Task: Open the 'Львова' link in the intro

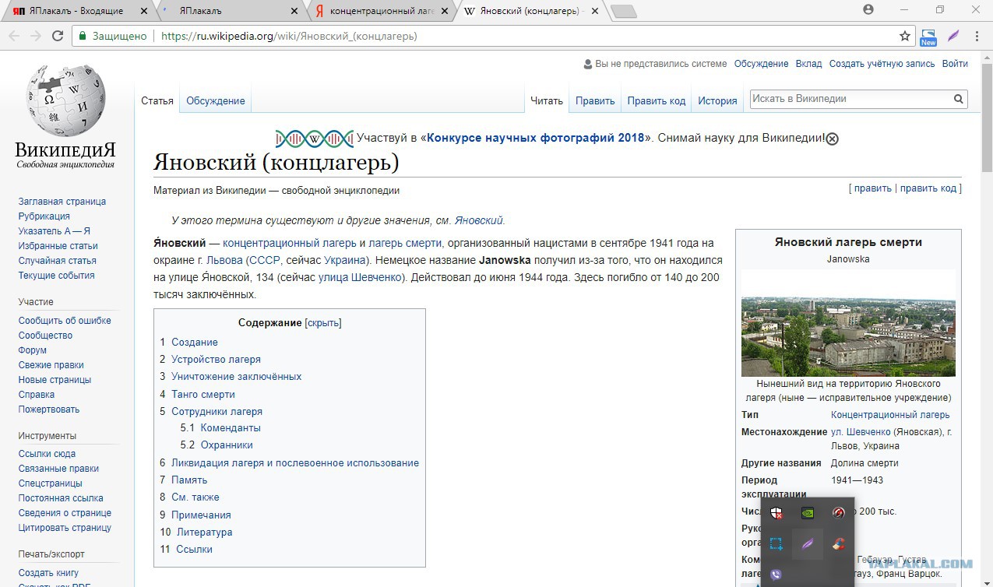Action: (224, 260)
